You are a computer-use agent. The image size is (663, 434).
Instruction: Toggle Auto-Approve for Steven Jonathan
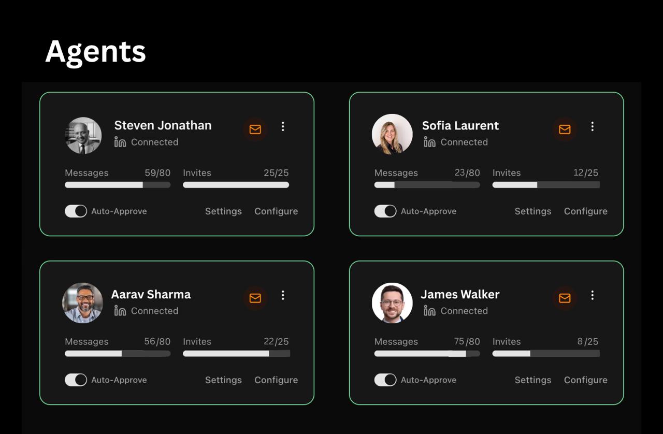tap(76, 211)
